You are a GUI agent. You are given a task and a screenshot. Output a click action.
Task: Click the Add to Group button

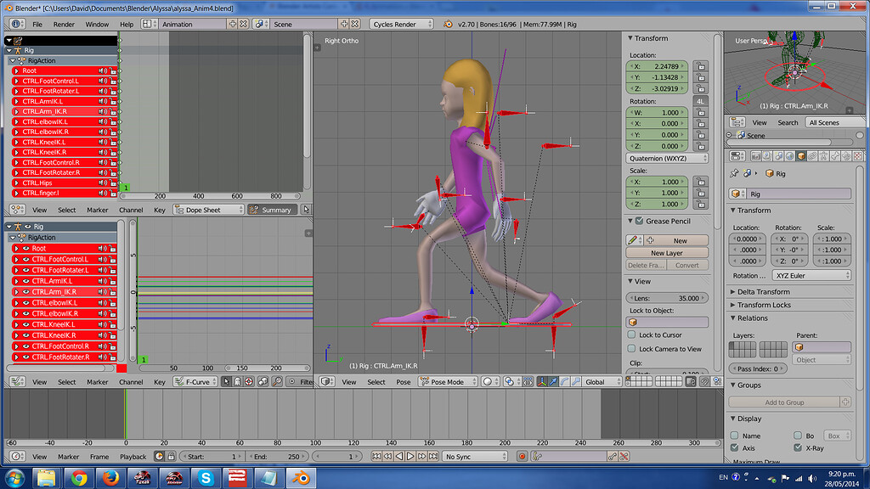(x=784, y=402)
